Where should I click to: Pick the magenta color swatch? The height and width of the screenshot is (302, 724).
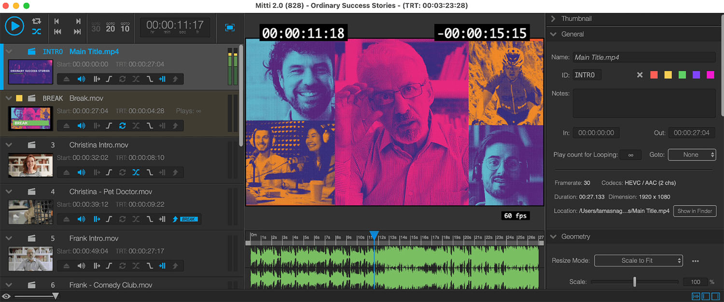(710, 75)
